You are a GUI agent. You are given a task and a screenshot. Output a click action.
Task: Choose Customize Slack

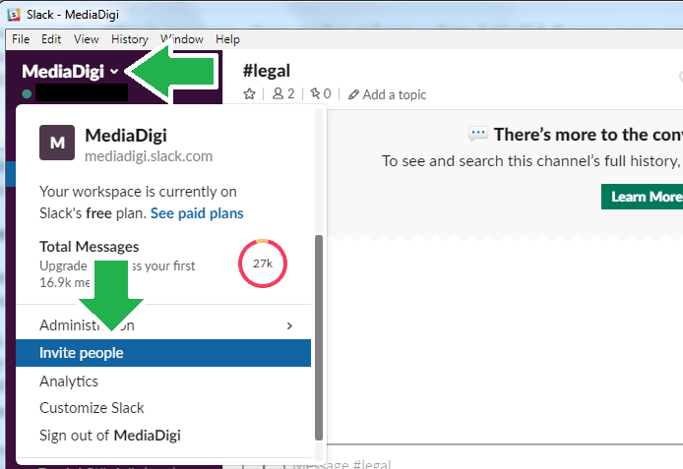click(x=163, y=408)
